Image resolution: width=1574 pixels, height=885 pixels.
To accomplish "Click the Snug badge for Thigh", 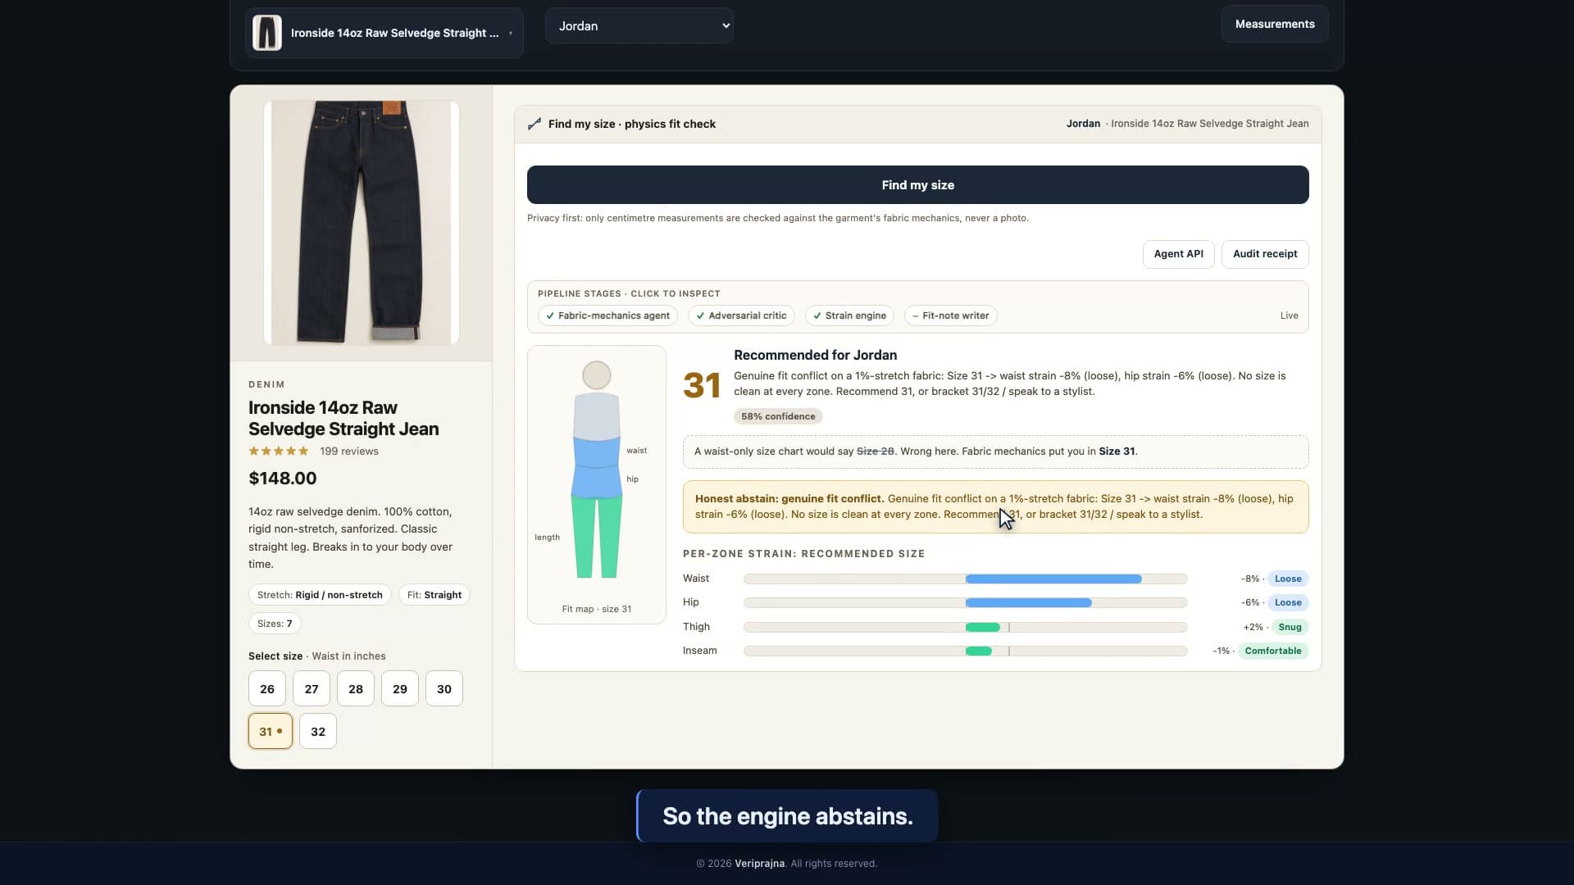I will tap(1290, 628).
